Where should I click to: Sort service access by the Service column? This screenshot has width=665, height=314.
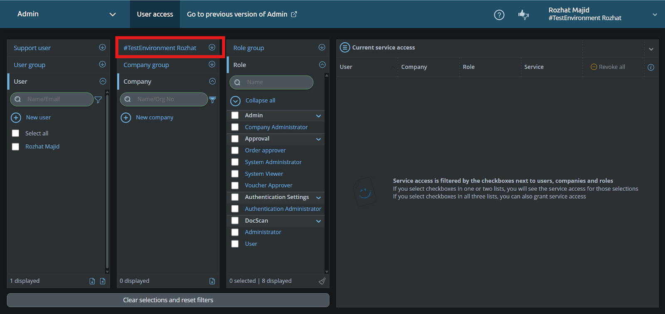(x=534, y=67)
